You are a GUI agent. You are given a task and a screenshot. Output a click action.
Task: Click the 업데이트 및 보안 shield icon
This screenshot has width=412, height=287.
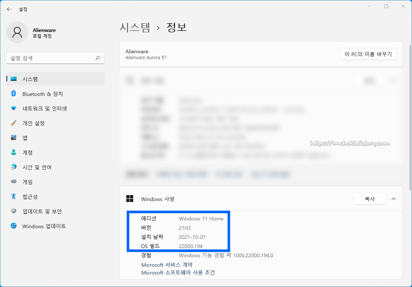point(14,211)
